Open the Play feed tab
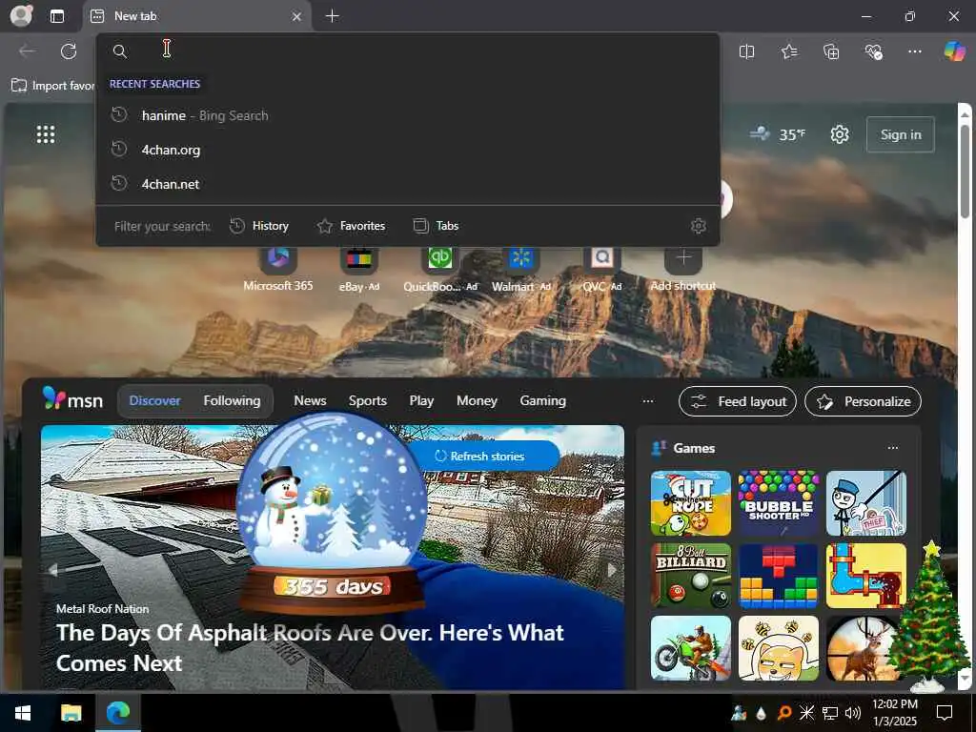Screen dimensions: 976x732 point(421,401)
